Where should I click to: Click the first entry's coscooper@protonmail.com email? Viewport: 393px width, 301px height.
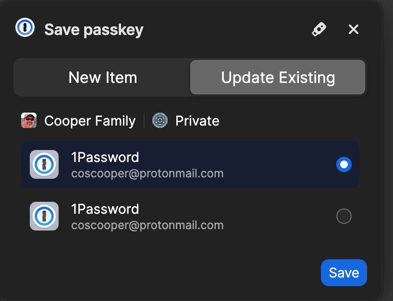point(147,173)
